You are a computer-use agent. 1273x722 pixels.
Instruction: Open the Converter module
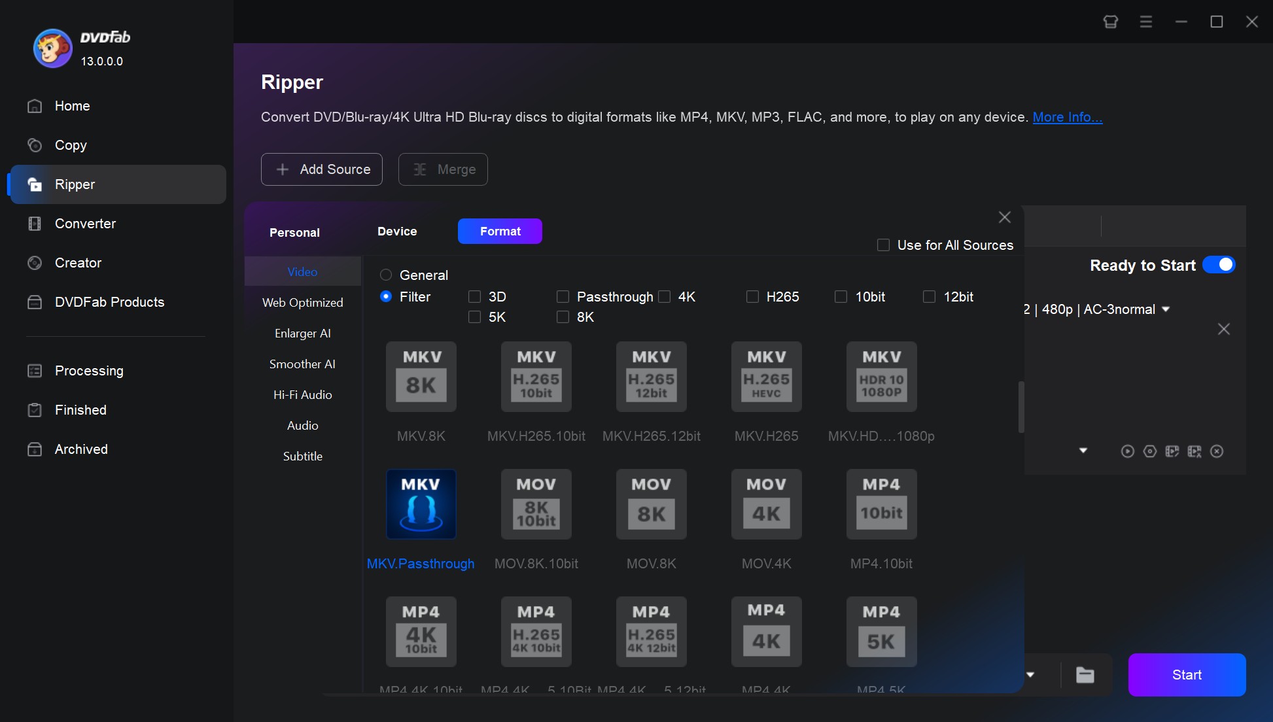point(118,224)
